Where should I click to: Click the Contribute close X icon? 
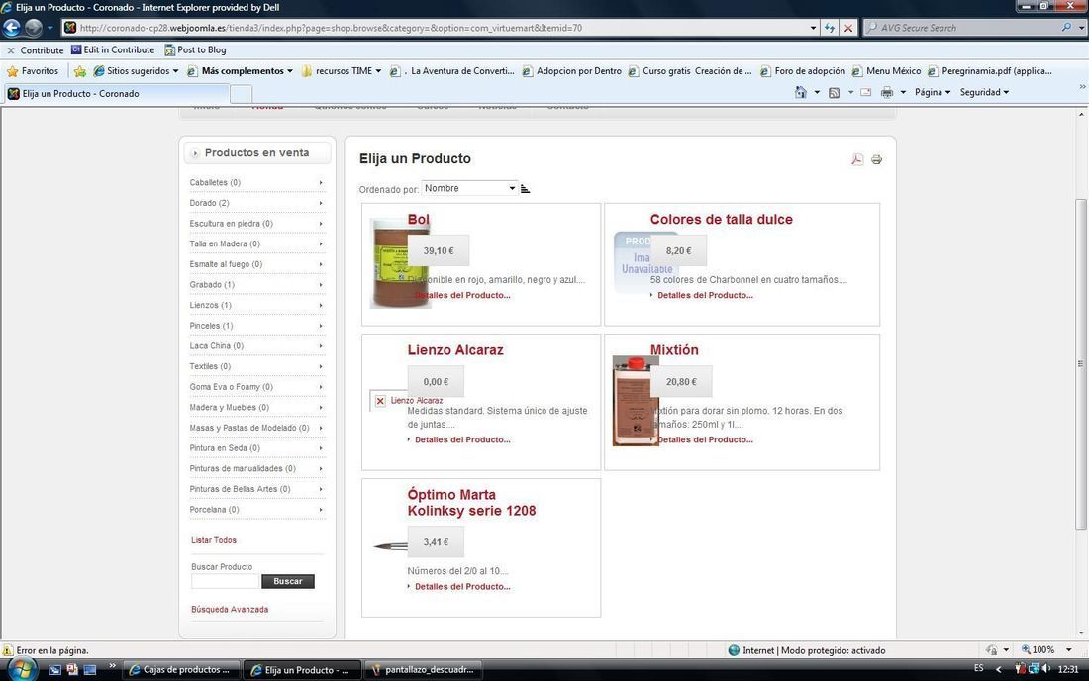pos(11,50)
